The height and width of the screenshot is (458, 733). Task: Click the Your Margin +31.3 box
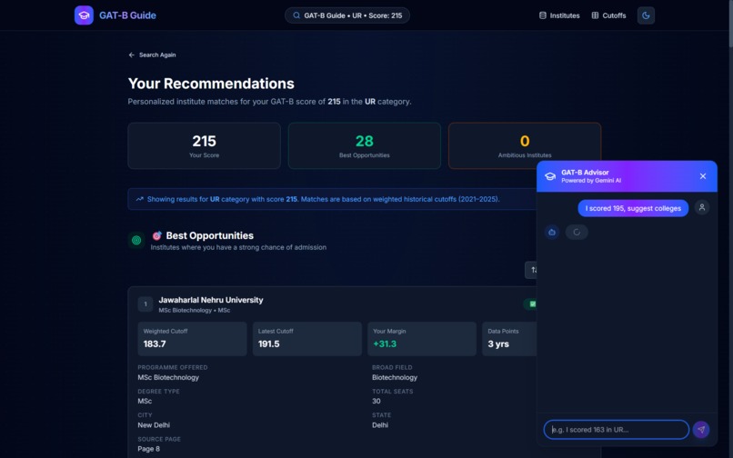point(422,339)
